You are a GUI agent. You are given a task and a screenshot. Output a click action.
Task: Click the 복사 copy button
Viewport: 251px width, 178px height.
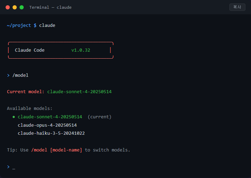237,7
